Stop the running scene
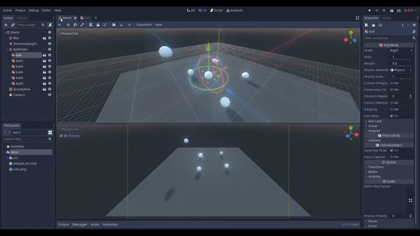The image size is (420, 236). (x=384, y=10)
